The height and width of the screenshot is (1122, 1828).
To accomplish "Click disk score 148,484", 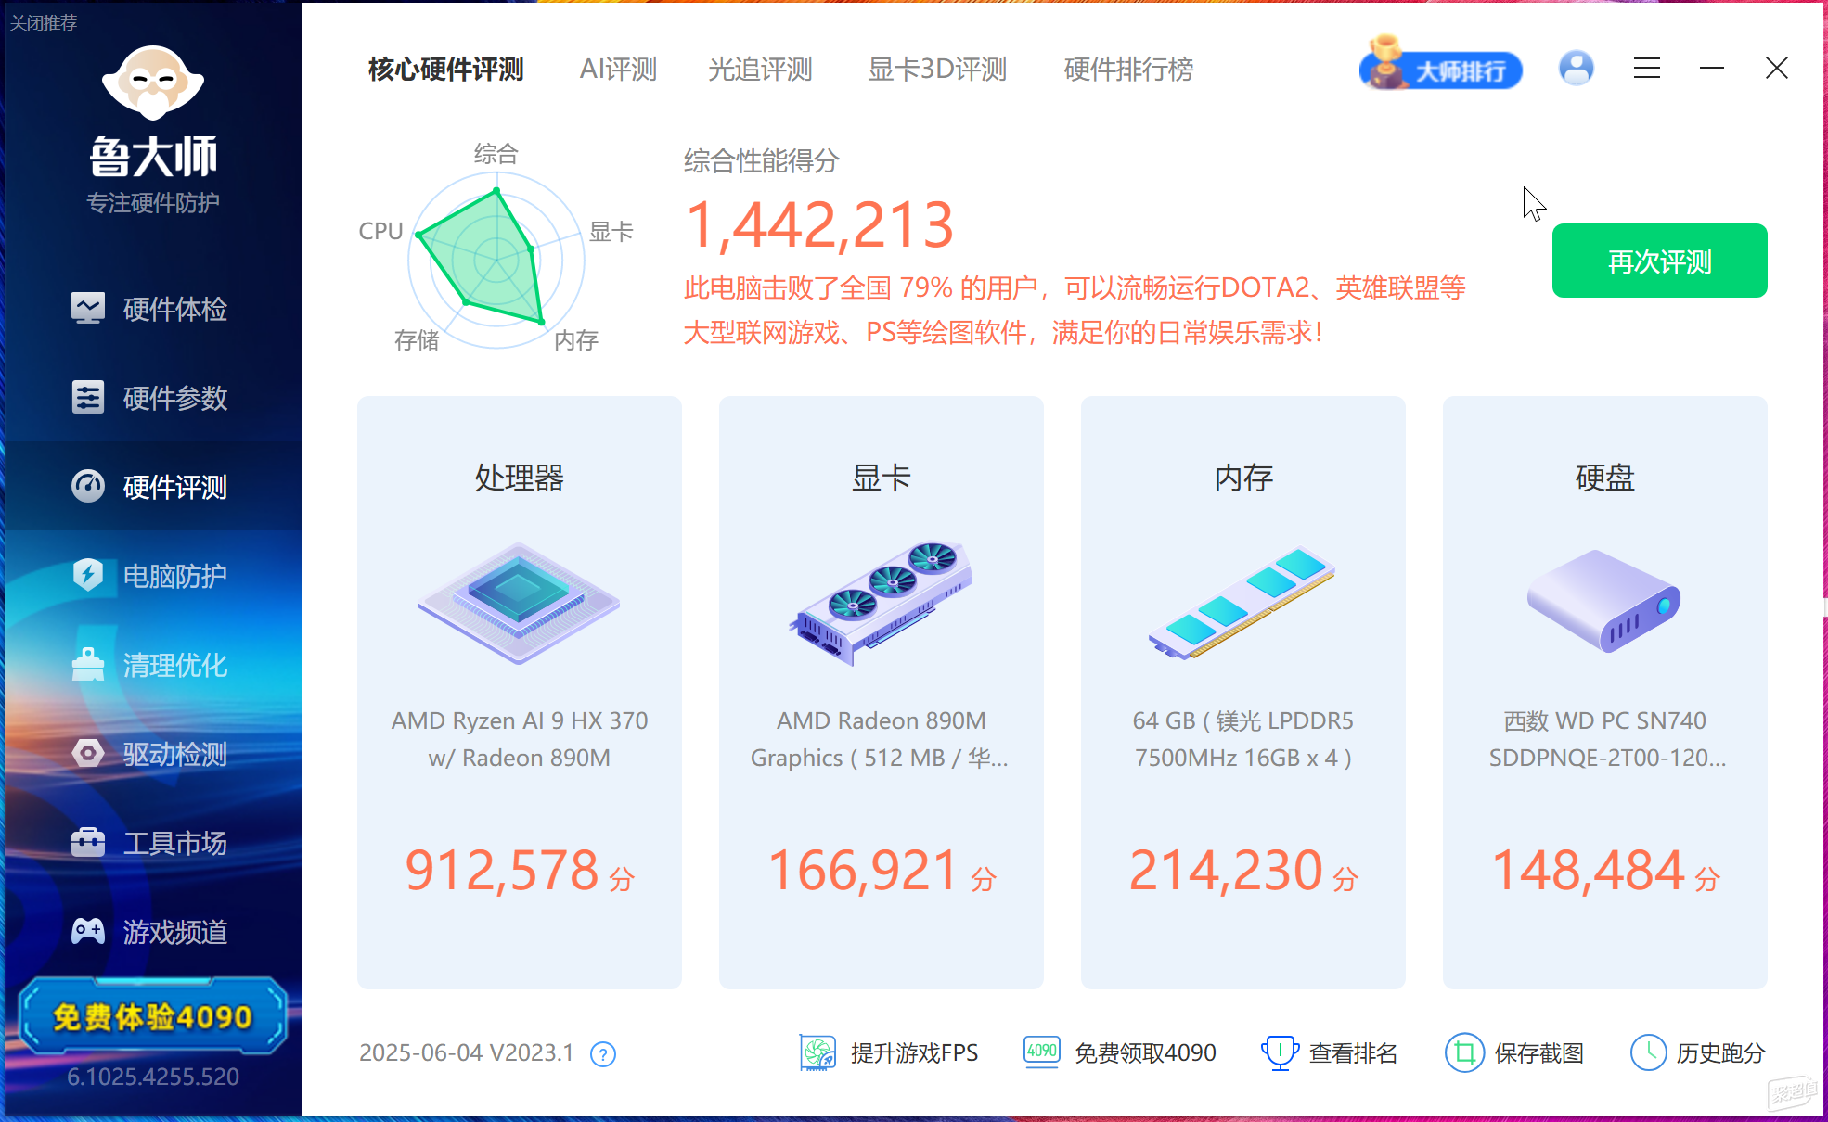I will [x=1588, y=871].
